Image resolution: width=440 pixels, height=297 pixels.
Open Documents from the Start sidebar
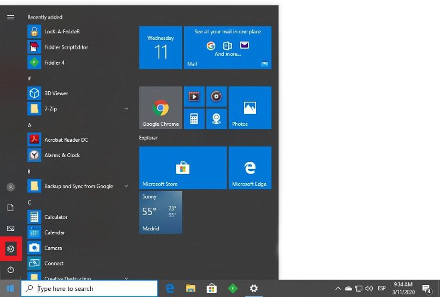pos(11,208)
